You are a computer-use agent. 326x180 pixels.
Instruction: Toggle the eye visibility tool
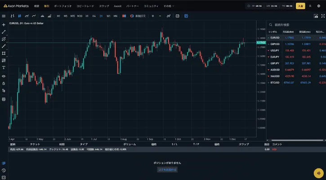point(4,76)
